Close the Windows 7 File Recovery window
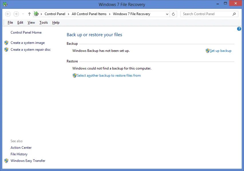This screenshot has height=171, width=244. (x=236, y=3)
